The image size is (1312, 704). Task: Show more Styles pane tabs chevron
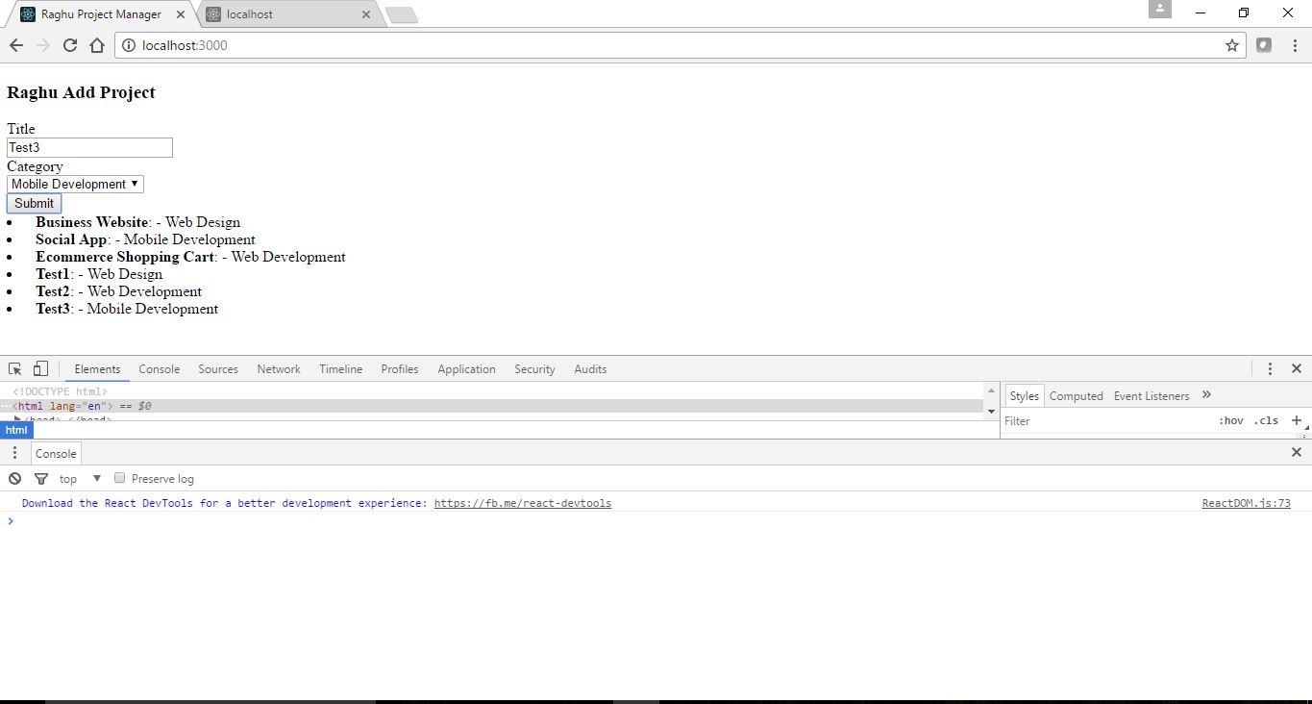tap(1206, 395)
